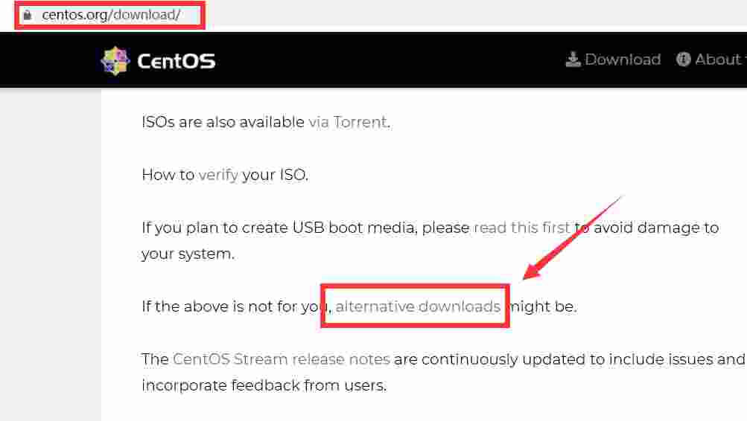Expand the About caret at navbar edge
The height and width of the screenshot is (421, 747).
(x=745, y=60)
